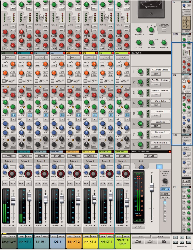Click the master compressor Threshold knob
Screen dimensions: 193x250
coord(139,30)
